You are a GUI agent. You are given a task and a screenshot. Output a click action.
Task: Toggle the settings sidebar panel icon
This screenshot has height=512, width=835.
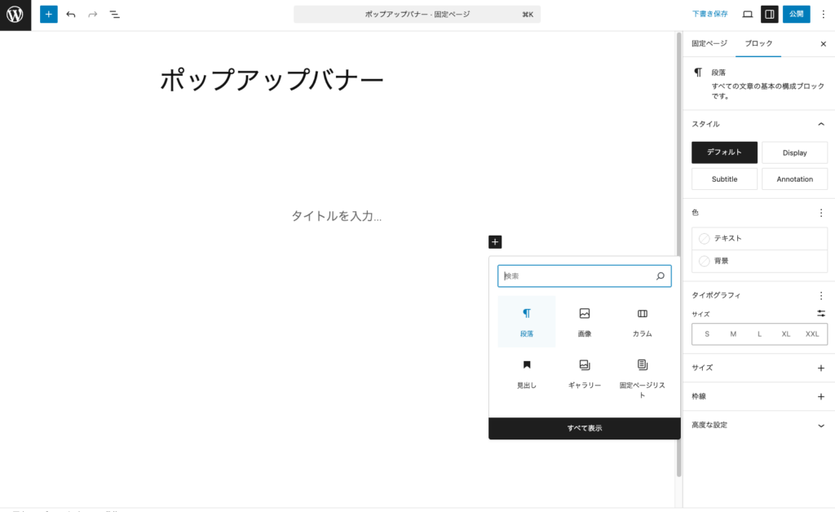pyautogui.click(x=769, y=14)
